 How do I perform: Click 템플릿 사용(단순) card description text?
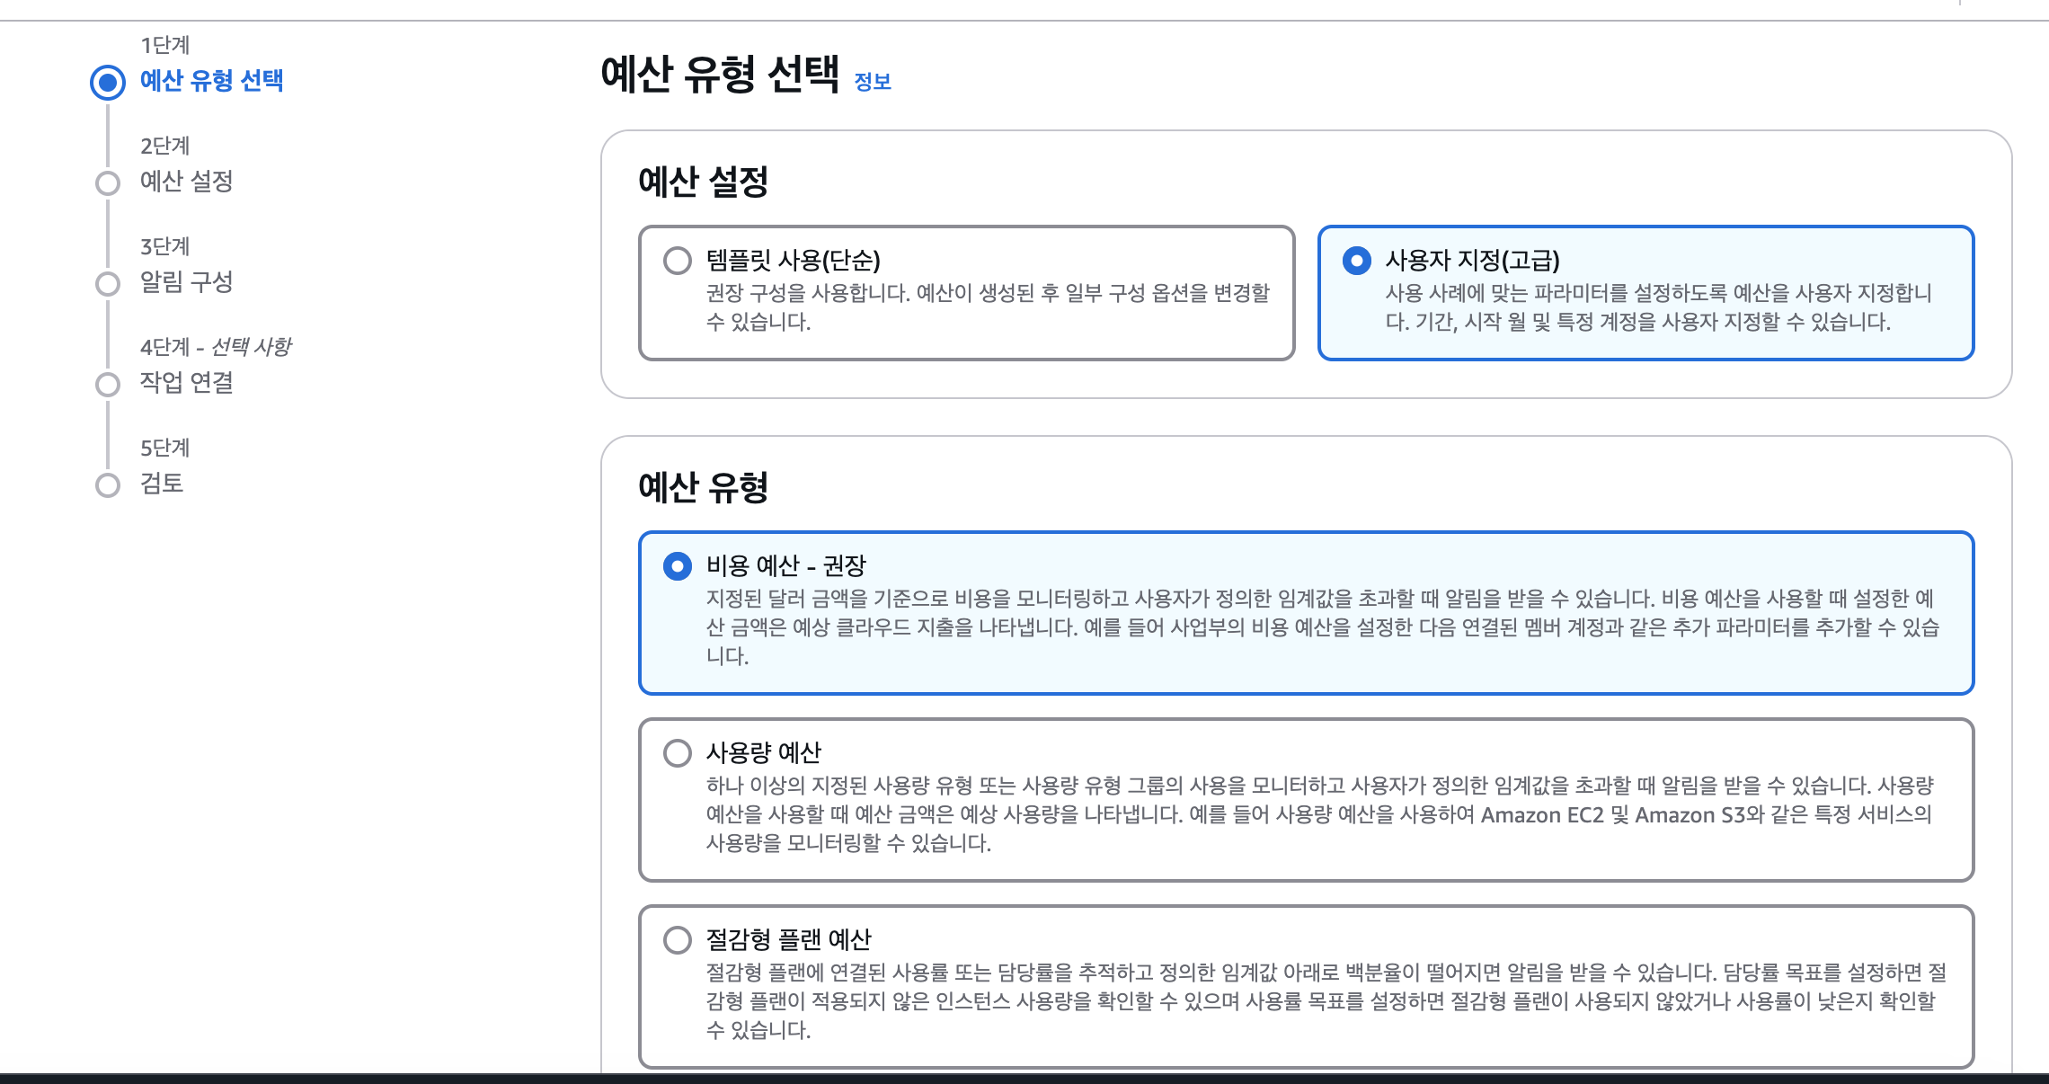click(987, 307)
